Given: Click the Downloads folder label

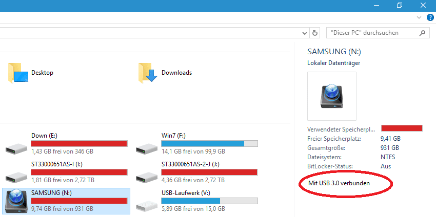Looking at the screenshot, I should (x=176, y=73).
